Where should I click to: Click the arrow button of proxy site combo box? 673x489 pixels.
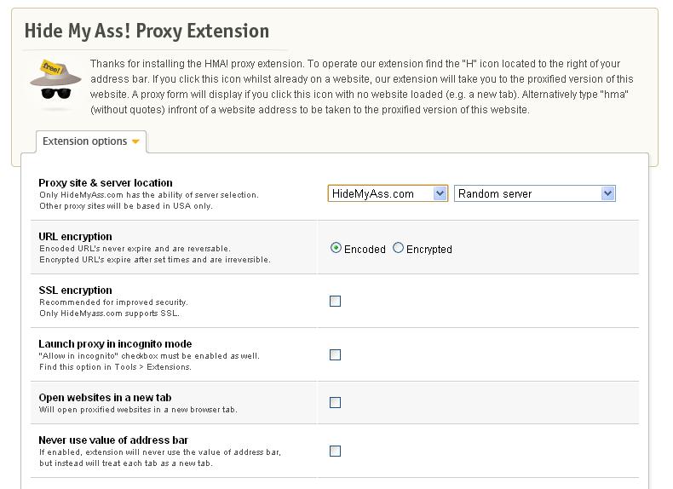pos(440,193)
